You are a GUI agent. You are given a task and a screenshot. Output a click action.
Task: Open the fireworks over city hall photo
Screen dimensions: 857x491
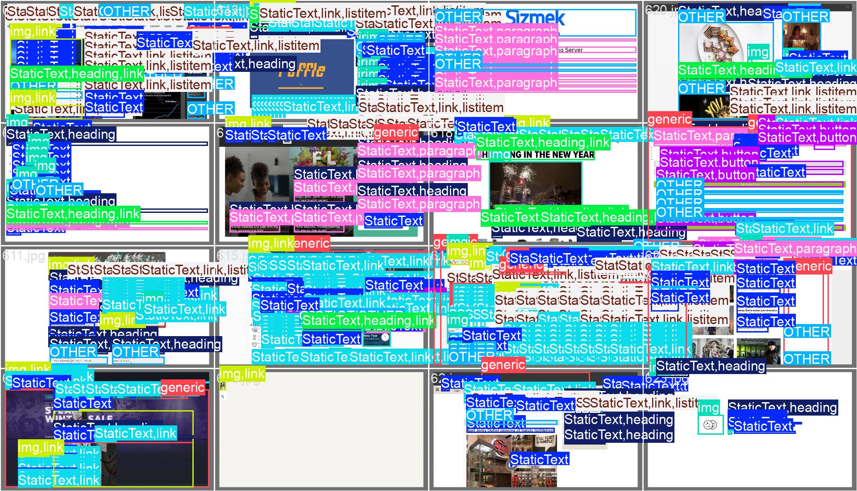[536, 183]
